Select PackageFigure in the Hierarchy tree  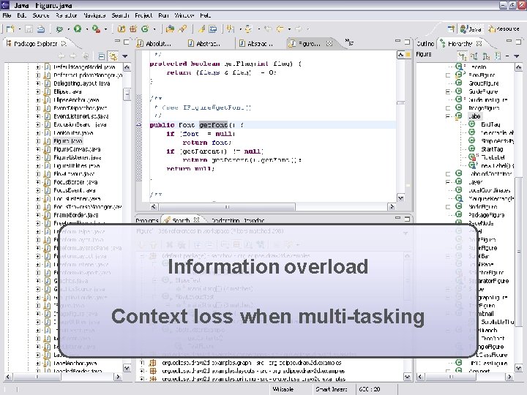point(486,215)
